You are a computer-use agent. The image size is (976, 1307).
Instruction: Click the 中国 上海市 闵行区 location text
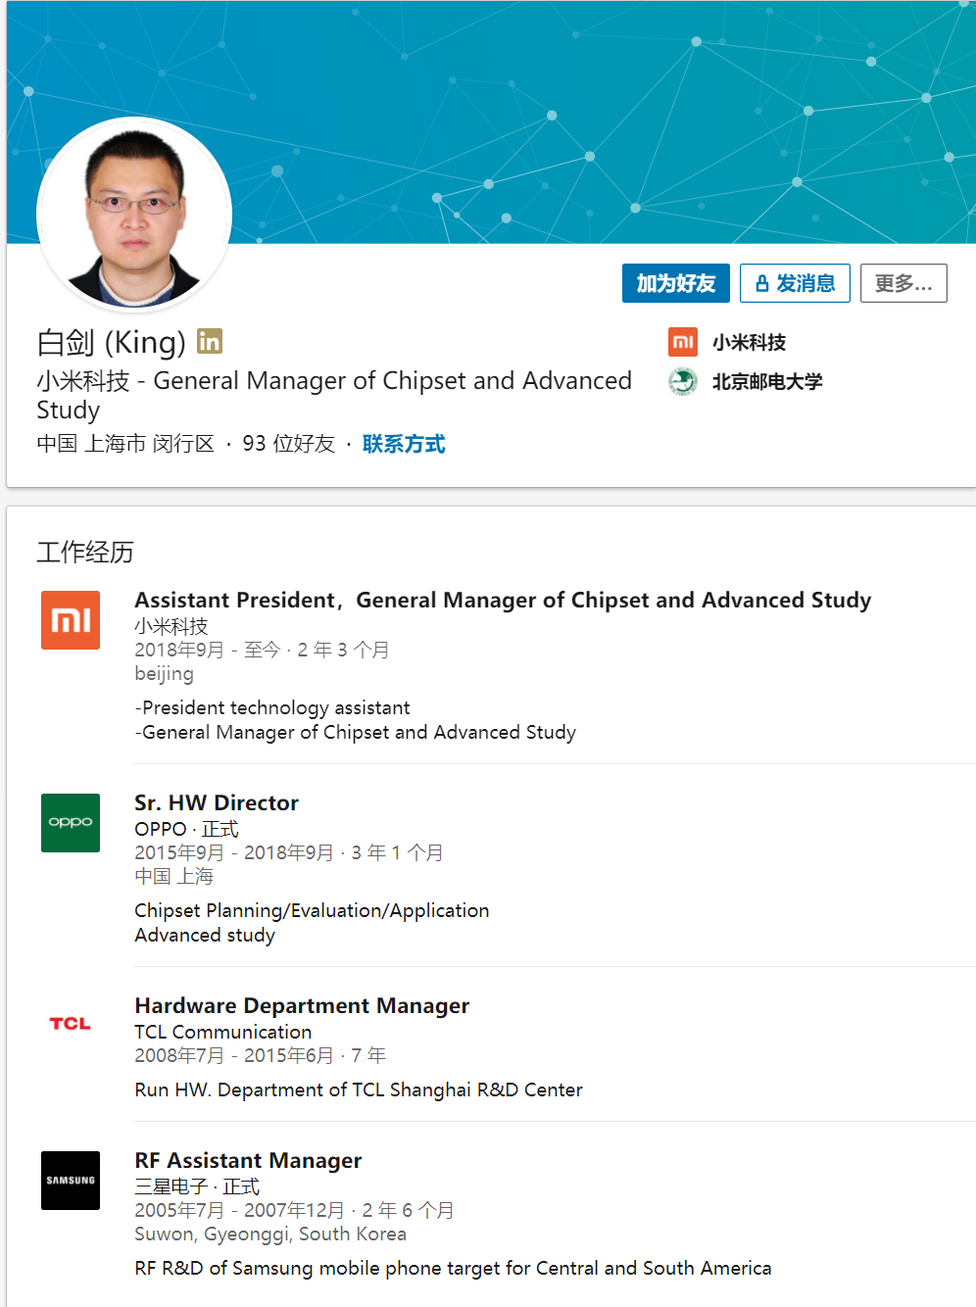pos(125,444)
